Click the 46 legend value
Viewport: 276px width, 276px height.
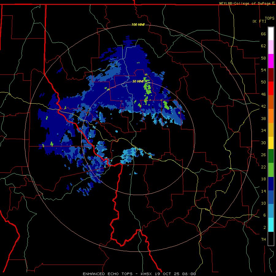coord(263,94)
